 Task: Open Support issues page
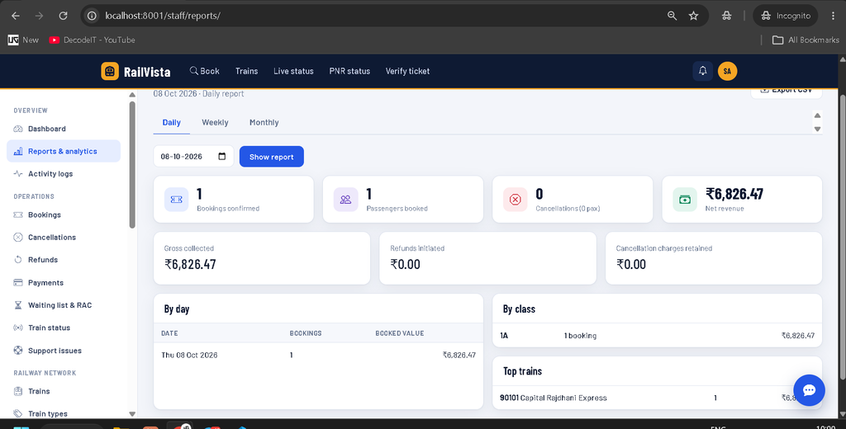tap(63, 351)
